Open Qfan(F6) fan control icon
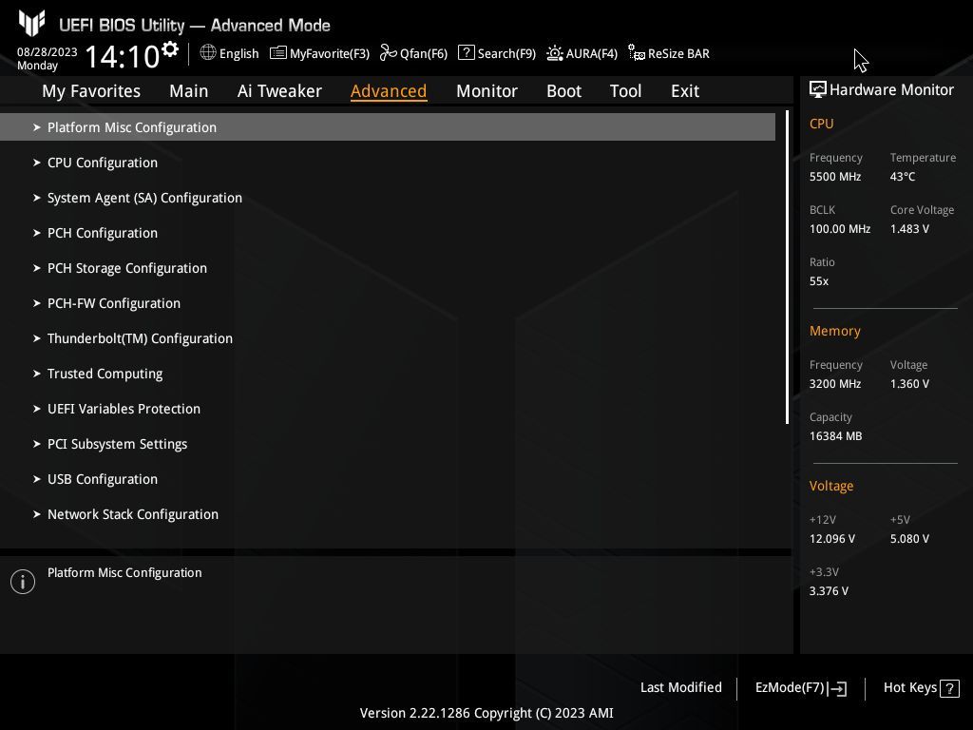 (x=388, y=53)
